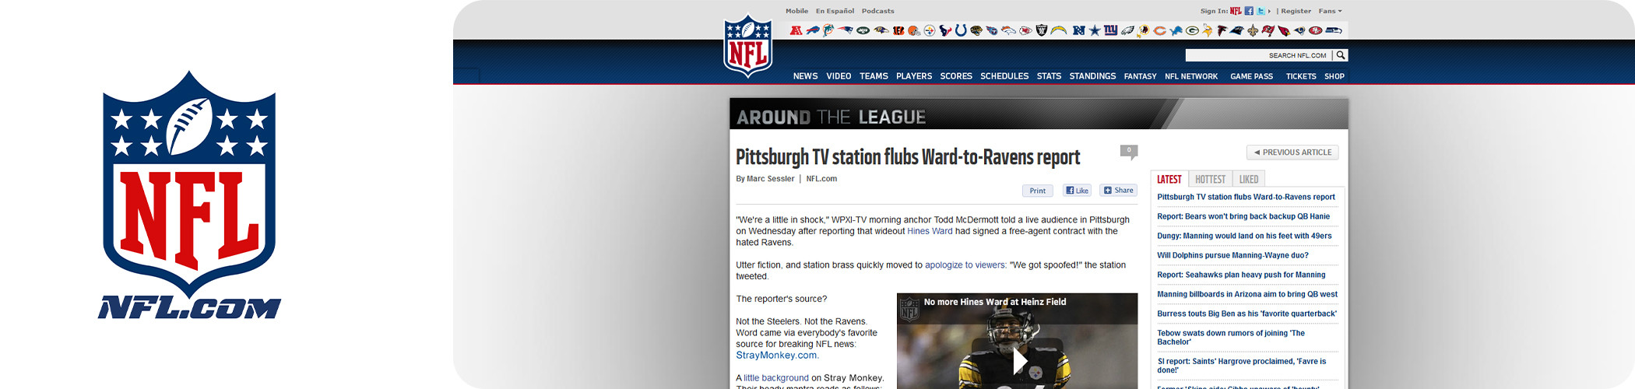The image size is (1635, 389).
Task: Select the Jacksonville Jaguars logo
Action: pos(976,30)
